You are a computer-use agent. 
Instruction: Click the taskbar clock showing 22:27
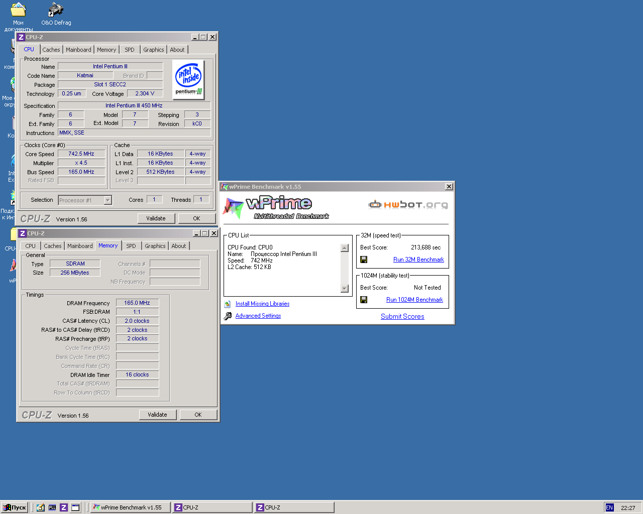pos(628,507)
